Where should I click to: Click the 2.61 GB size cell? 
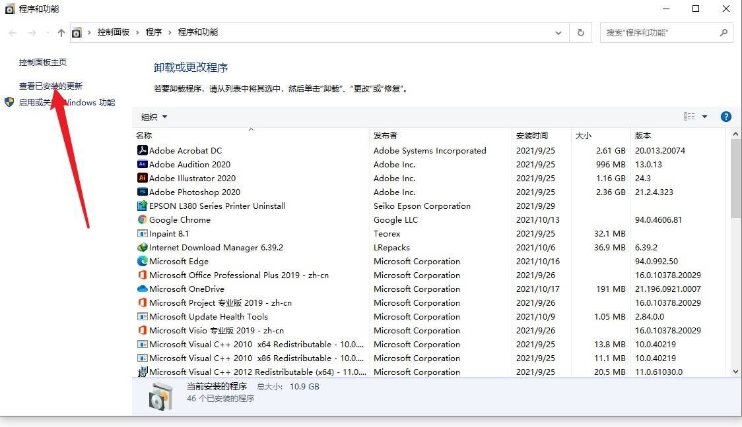611,151
